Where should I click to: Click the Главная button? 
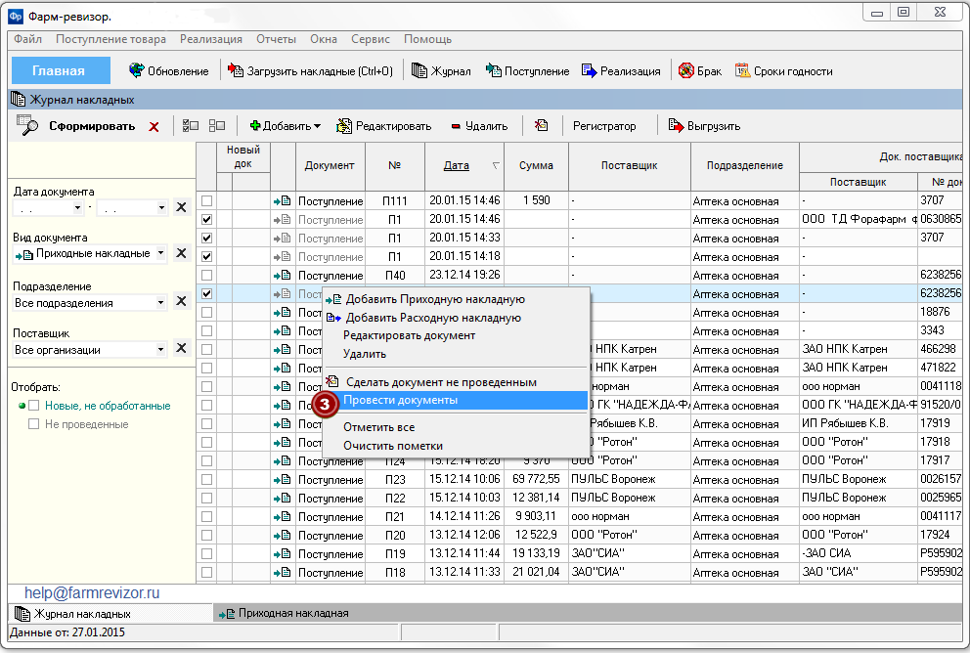click(61, 70)
